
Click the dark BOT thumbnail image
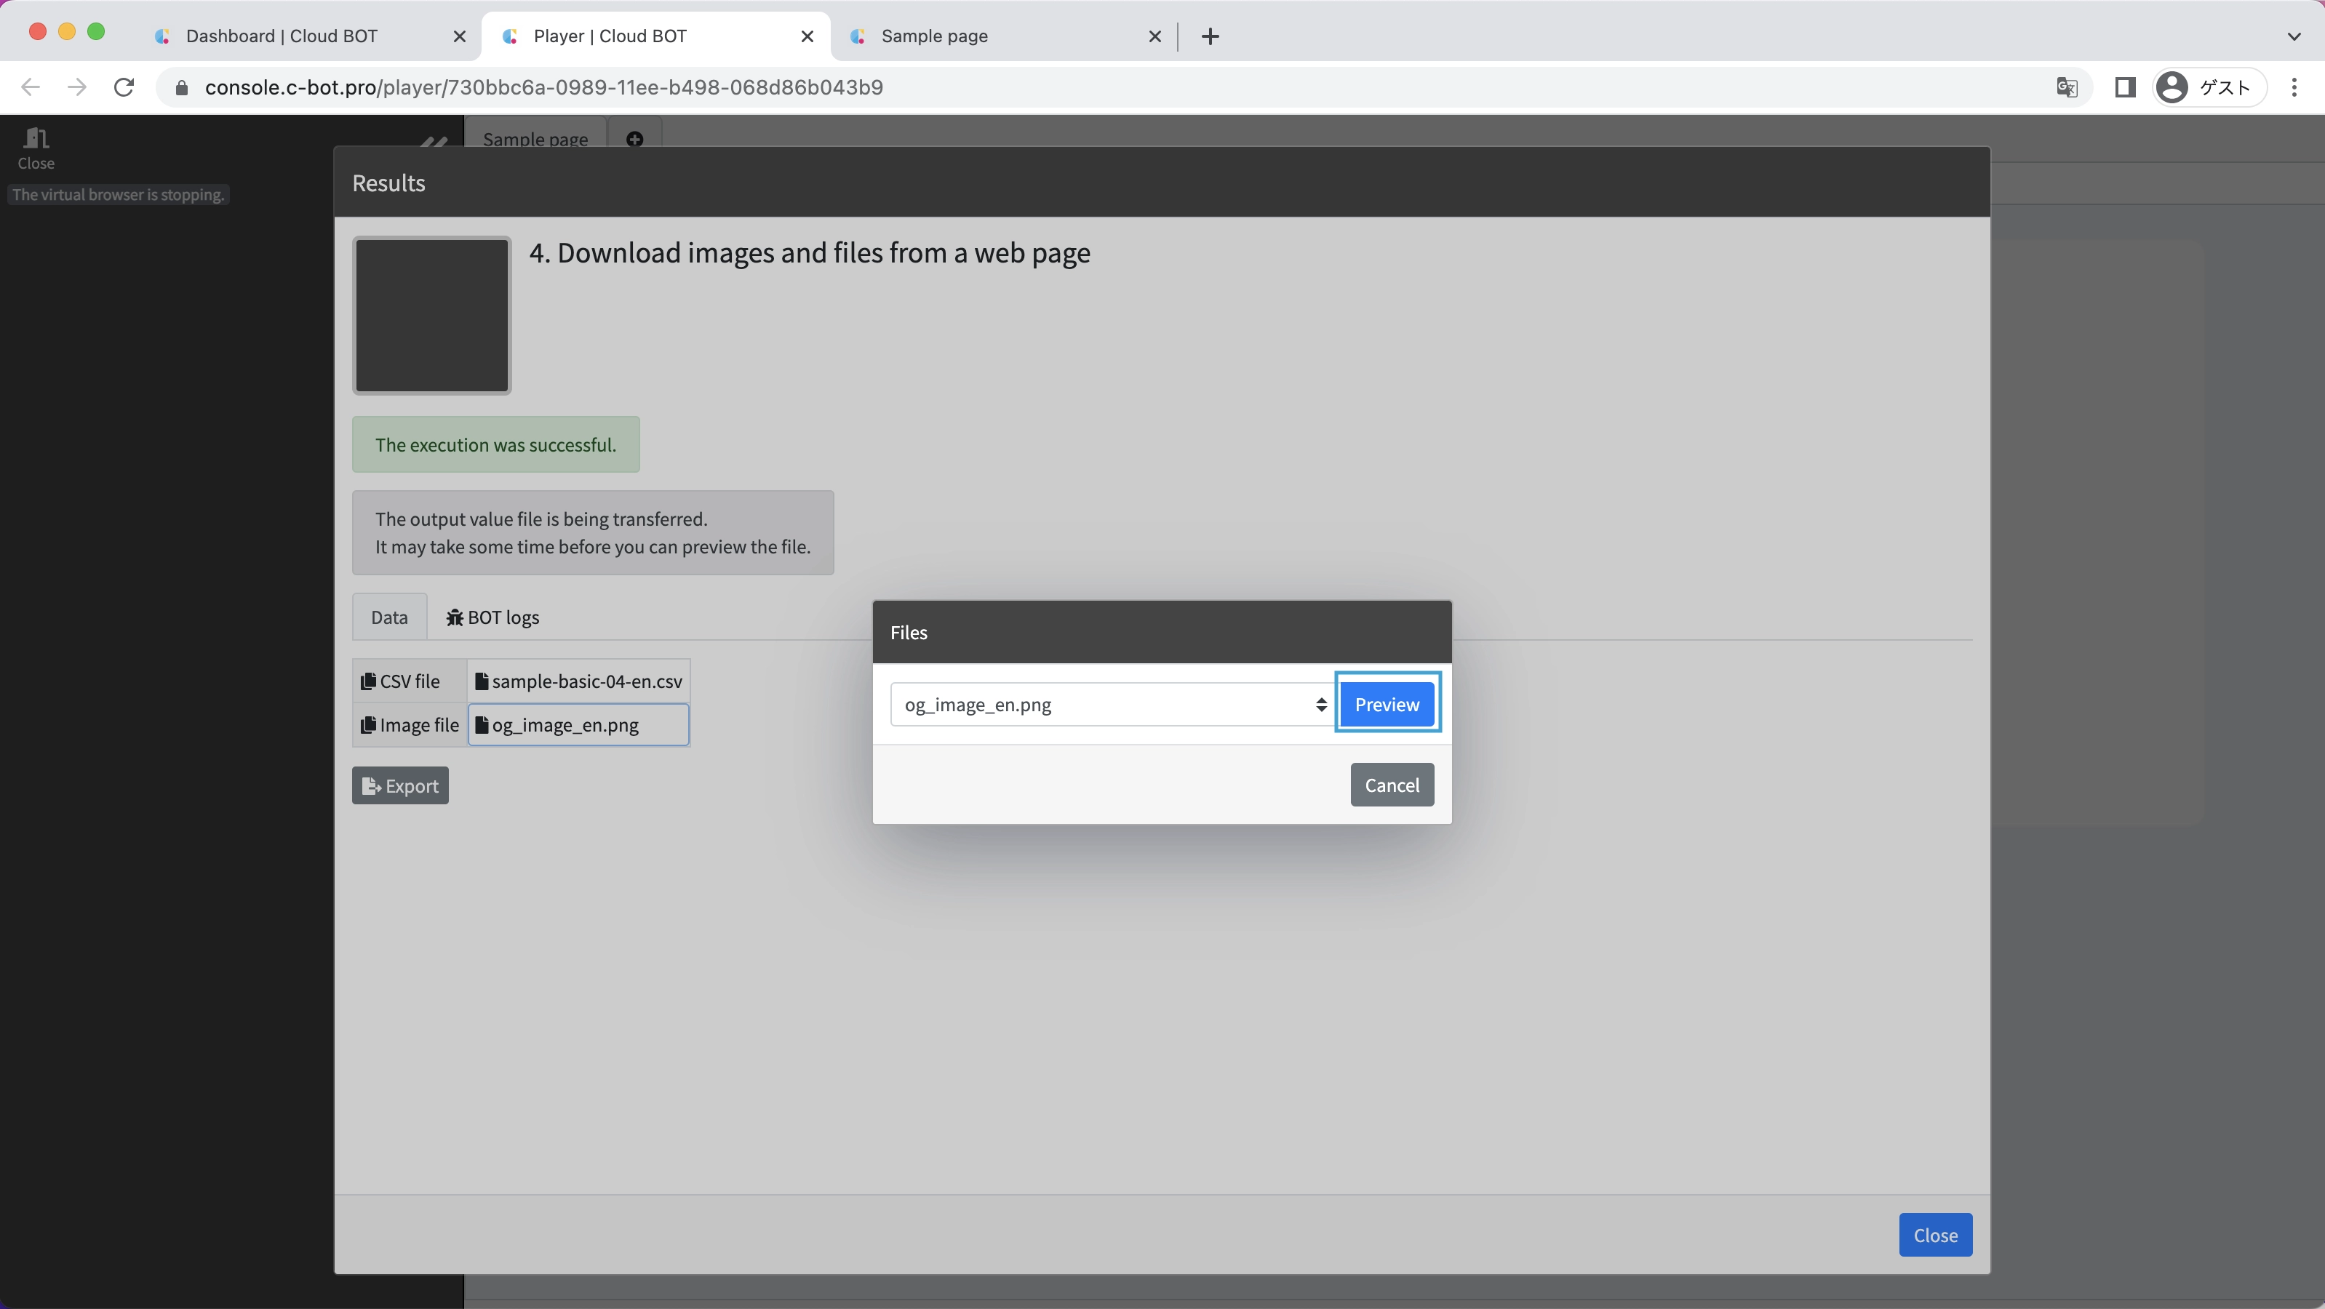coord(431,316)
